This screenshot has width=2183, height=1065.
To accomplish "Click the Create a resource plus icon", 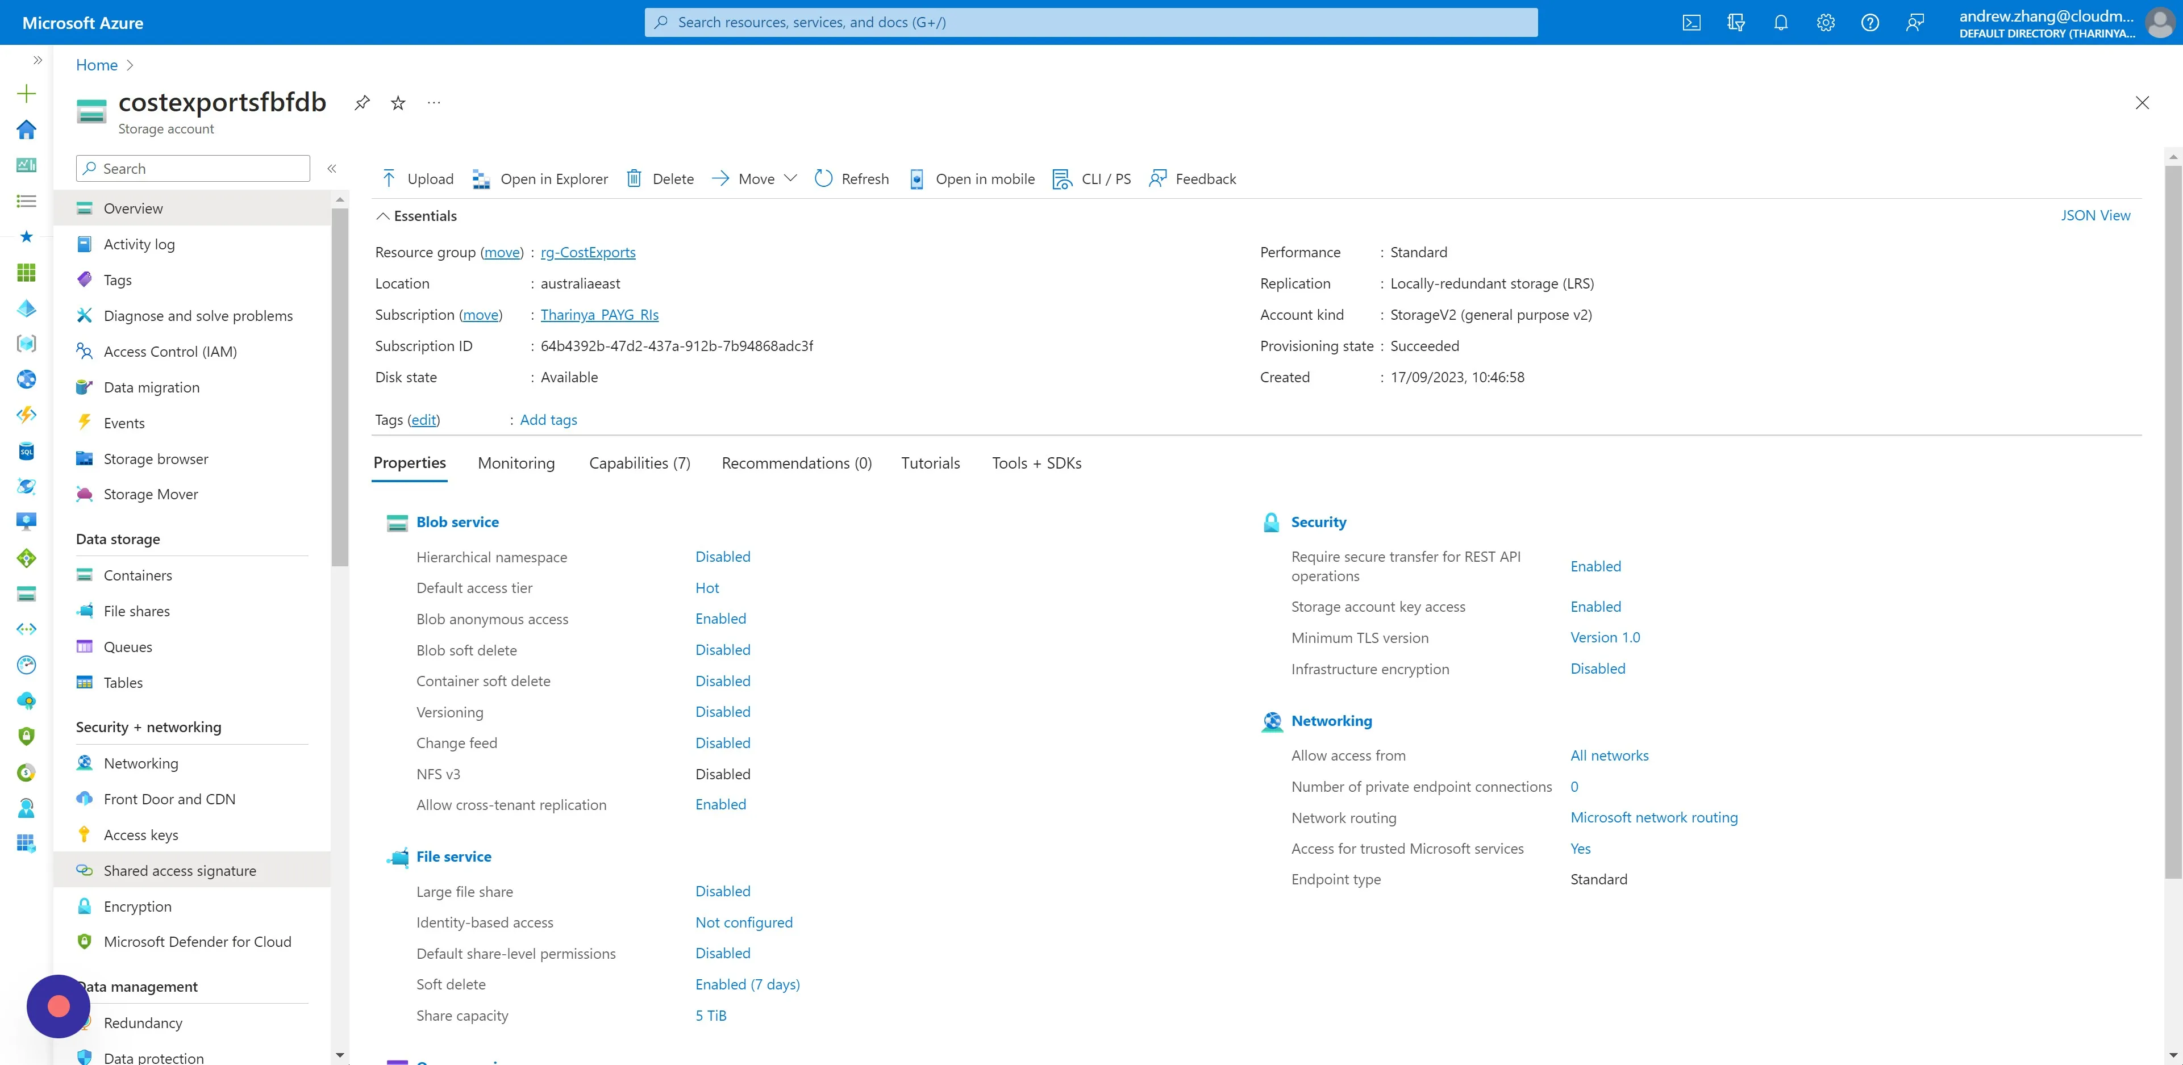I will pyautogui.click(x=26, y=93).
